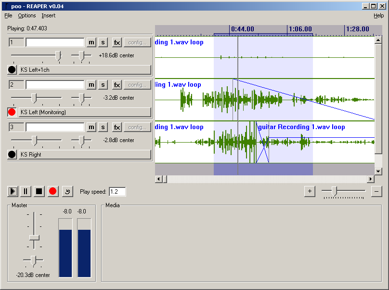389x290 pixels.
Task: Stop playback with the stop button
Action: pos(39,191)
